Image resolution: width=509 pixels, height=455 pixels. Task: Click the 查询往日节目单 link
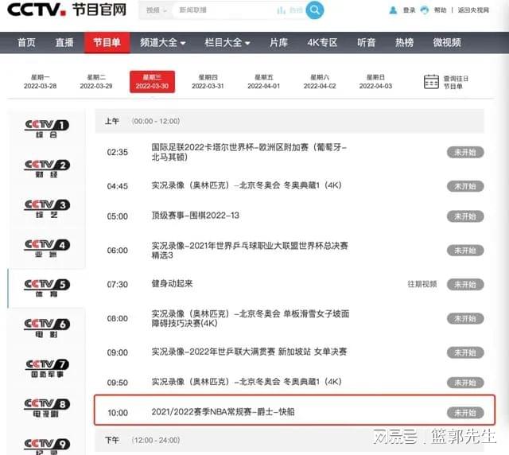pos(456,82)
